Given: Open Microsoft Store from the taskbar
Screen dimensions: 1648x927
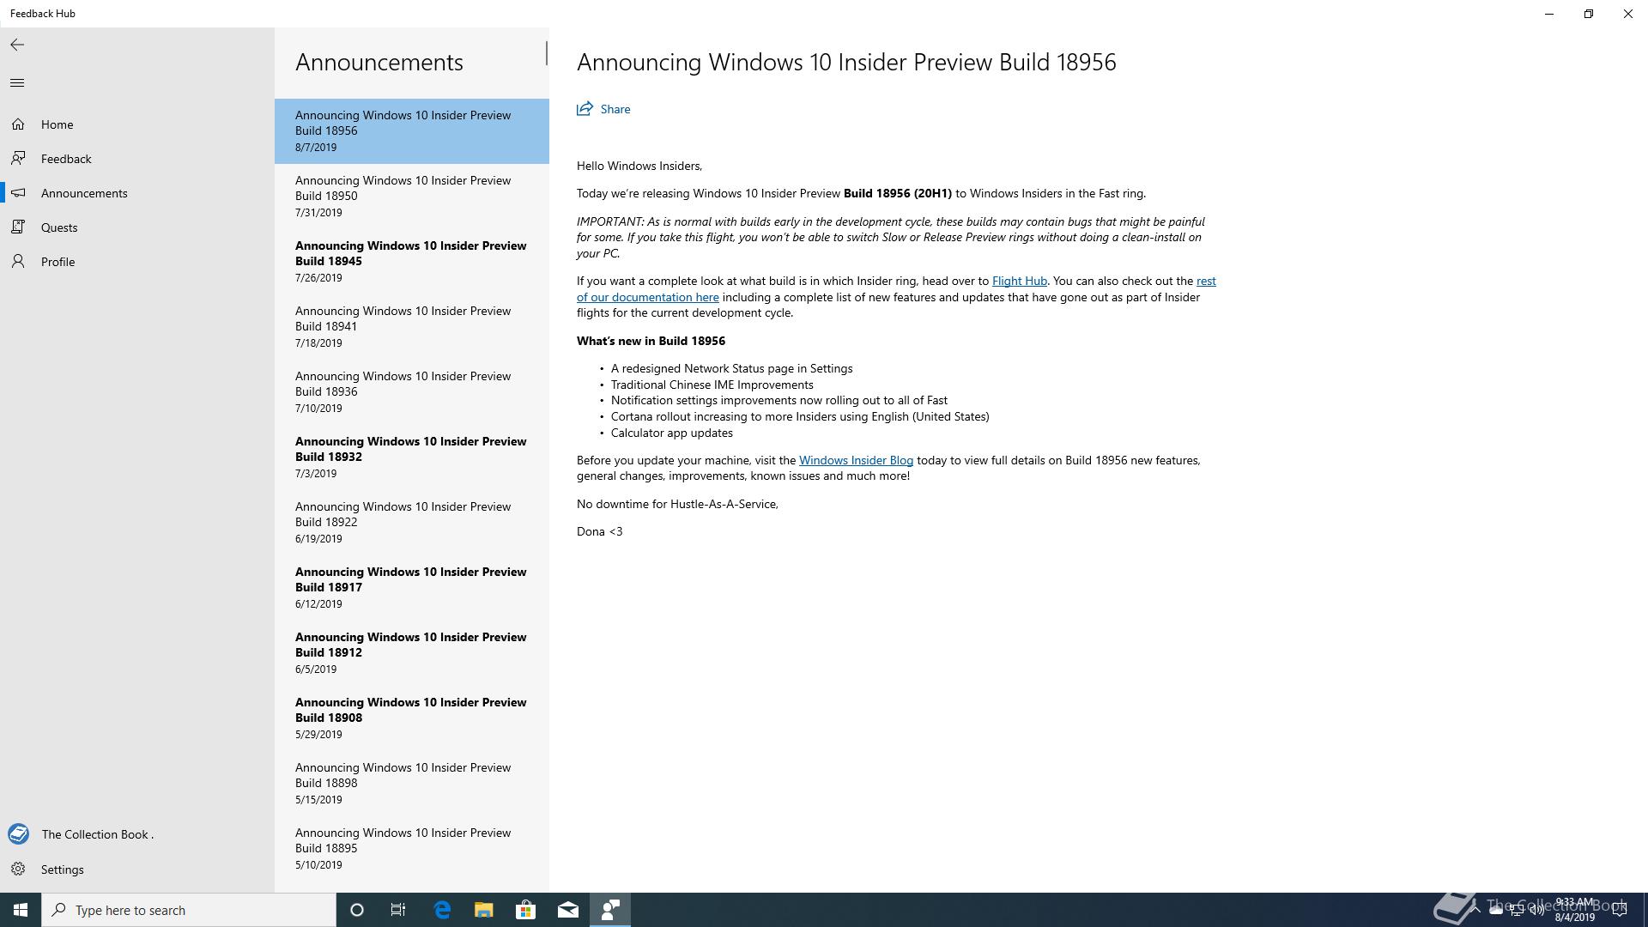Looking at the screenshot, I should (525, 910).
